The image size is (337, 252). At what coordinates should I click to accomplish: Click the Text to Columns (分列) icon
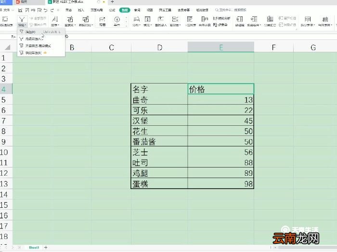click(136, 19)
